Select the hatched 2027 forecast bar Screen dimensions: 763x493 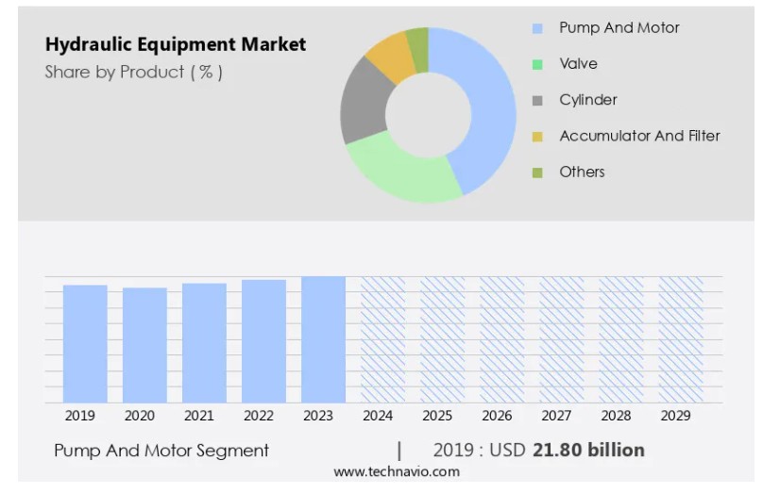click(561, 339)
